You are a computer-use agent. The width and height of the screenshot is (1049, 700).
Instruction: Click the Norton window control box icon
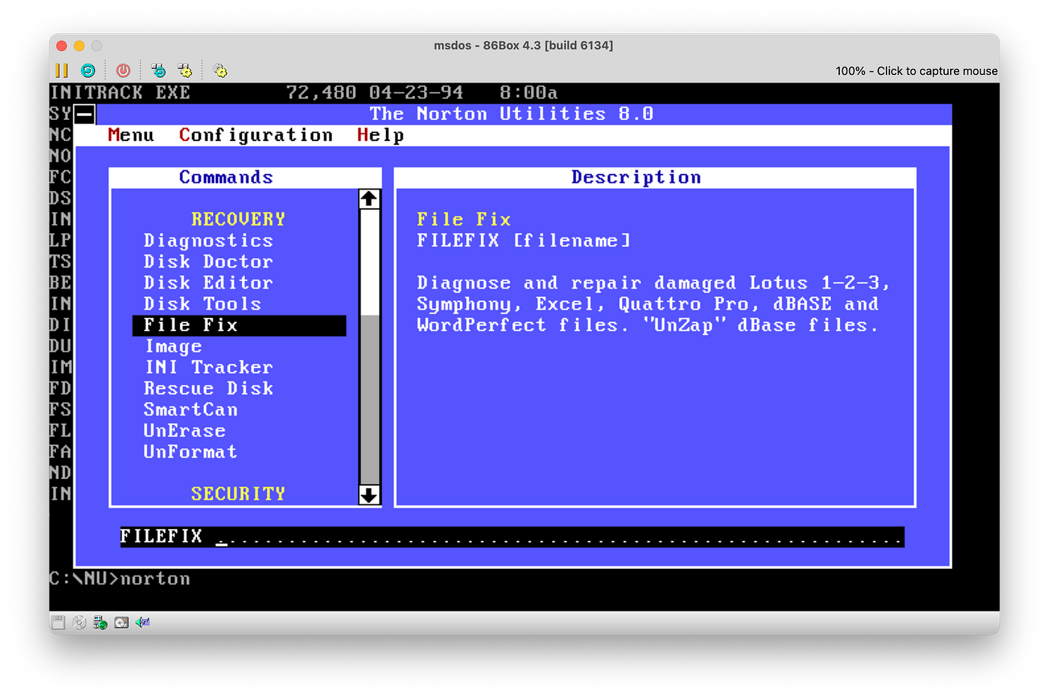(85, 114)
